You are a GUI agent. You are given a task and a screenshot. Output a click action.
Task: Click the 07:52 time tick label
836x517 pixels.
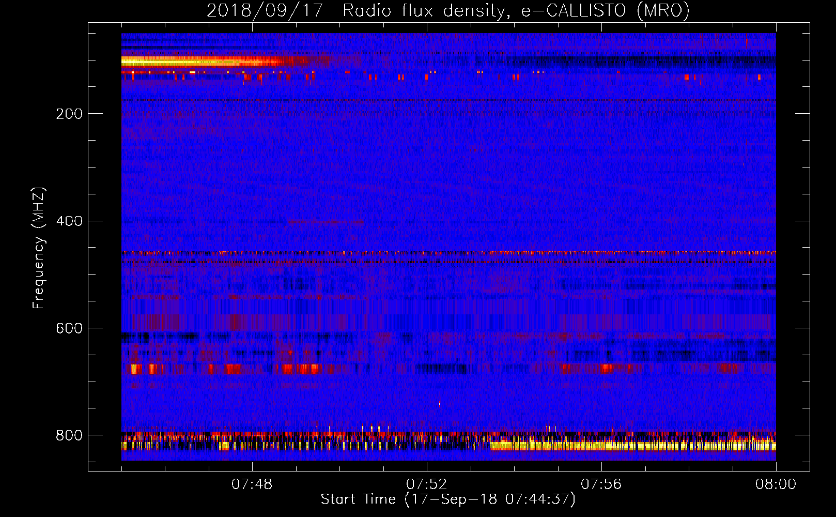(427, 484)
